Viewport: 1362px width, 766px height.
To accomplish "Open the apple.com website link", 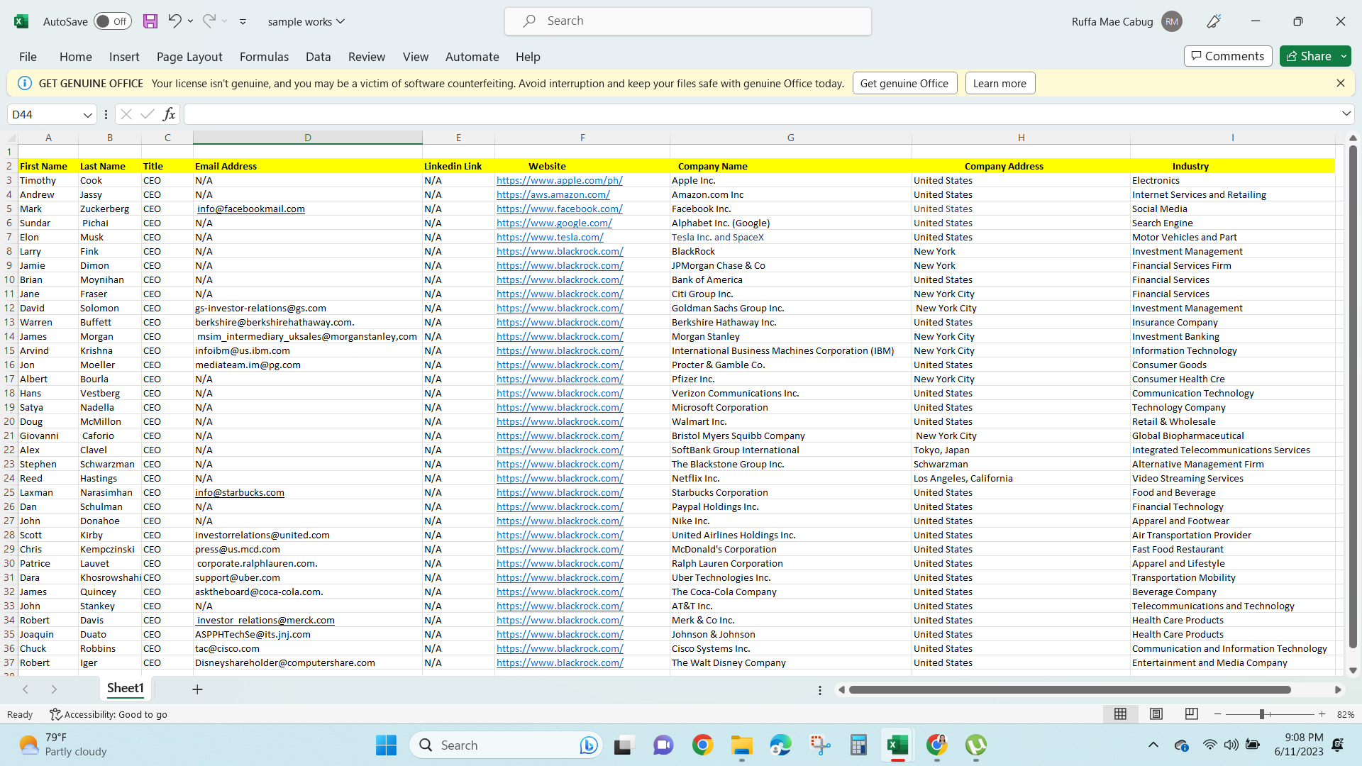I will pos(559,180).
